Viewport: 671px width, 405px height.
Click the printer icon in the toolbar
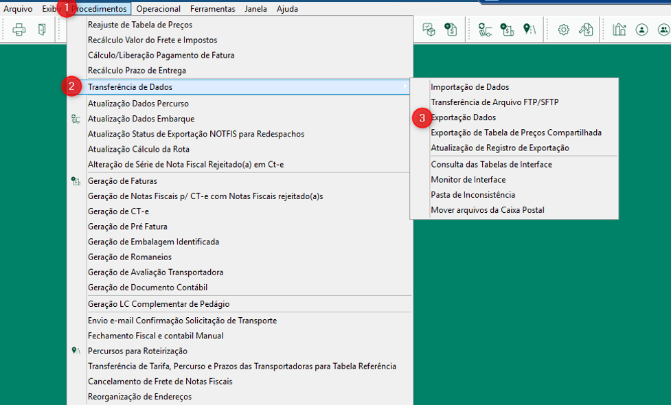pos(19,30)
